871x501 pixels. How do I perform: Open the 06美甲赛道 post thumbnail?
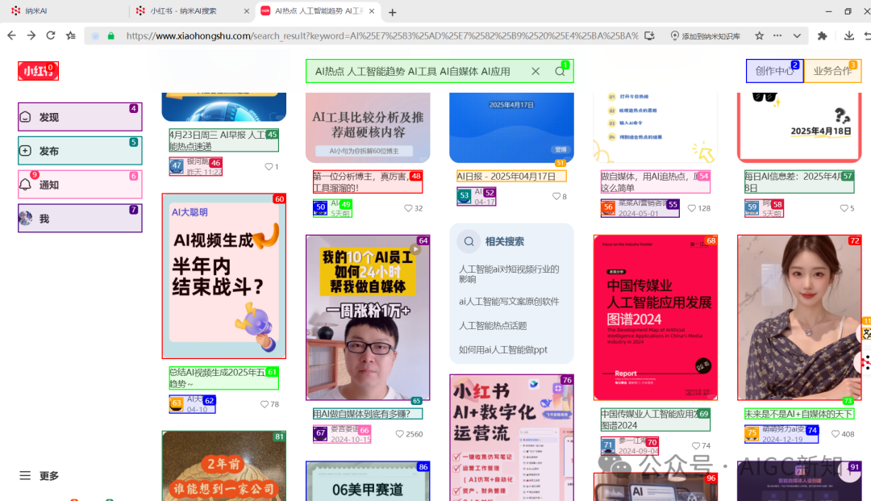(x=368, y=481)
